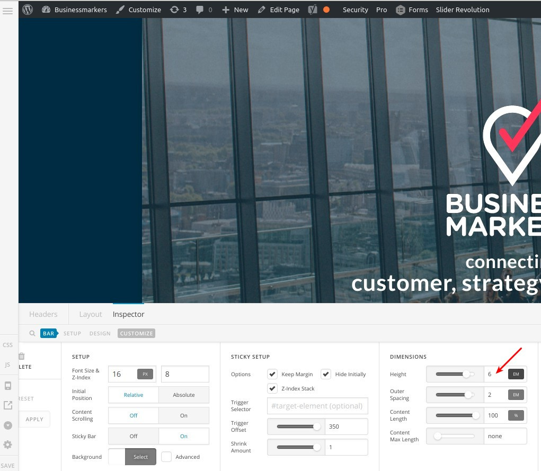Open the Font Size PX unit selector
Image resolution: width=541 pixels, height=471 pixels.
(x=145, y=374)
